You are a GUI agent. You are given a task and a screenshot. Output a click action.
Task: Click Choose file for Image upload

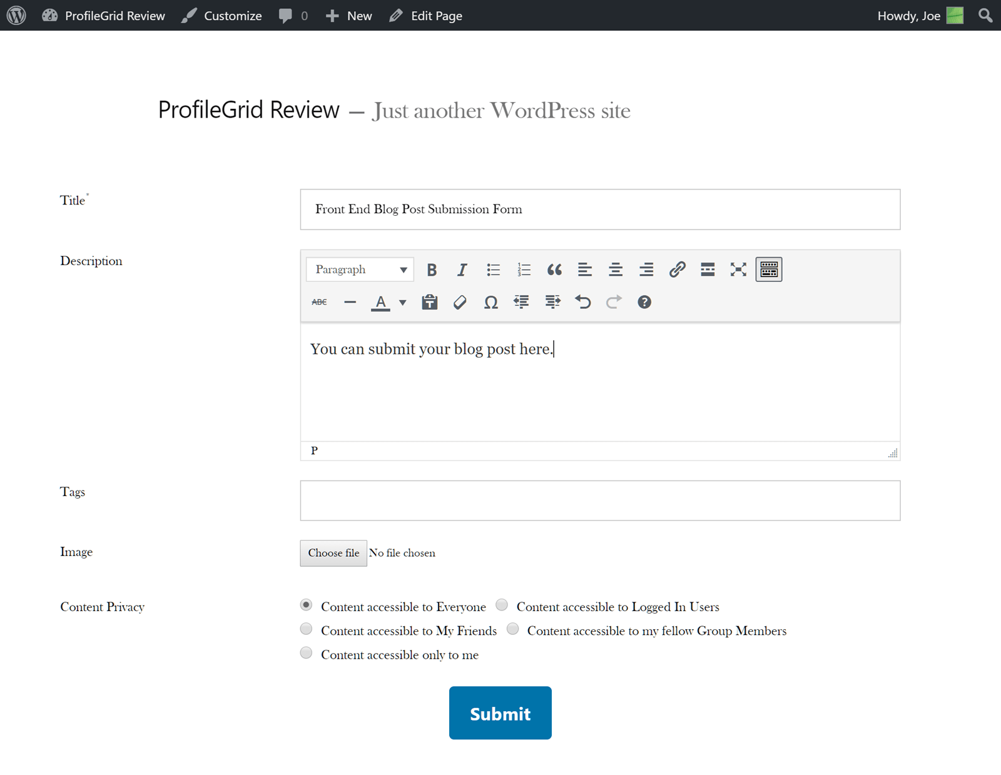tap(333, 553)
